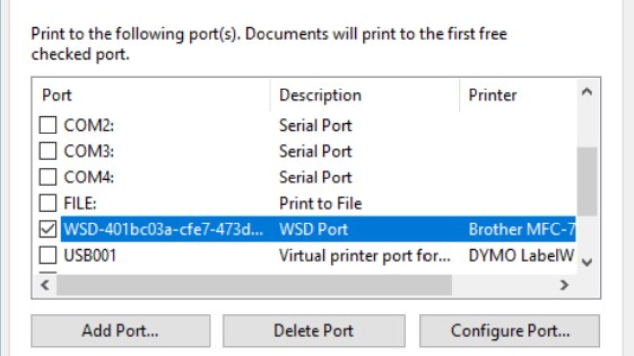Open Configure Port... settings
Screen dimensions: 634x356
click(x=510, y=331)
